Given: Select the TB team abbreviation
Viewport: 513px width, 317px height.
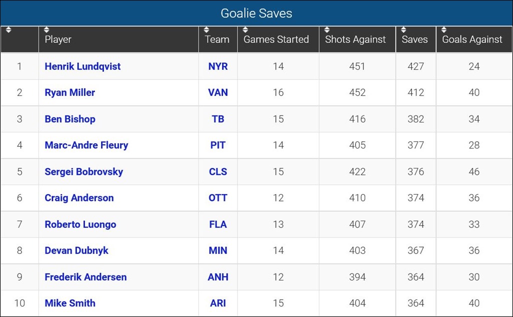Looking at the screenshot, I should (217, 119).
